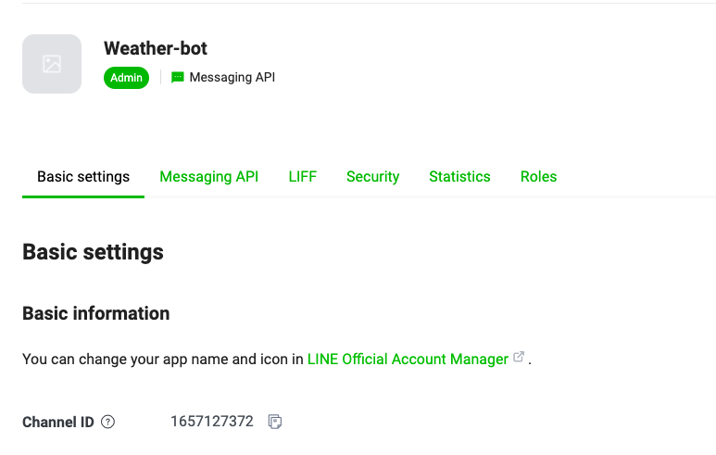Open the Channel ID help question mark
The width and height of the screenshot is (716, 455).
(107, 422)
